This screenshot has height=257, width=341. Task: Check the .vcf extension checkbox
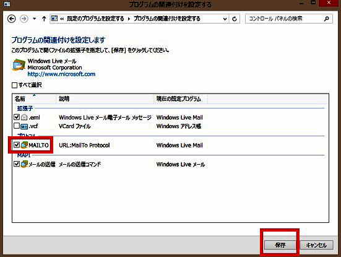click(x=17, y=126)
